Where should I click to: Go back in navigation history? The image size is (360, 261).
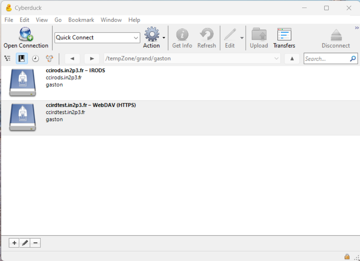click(x=72, y=59)
